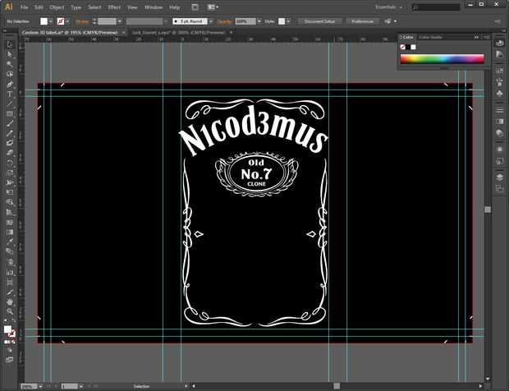Select the Direct Selection tool
Viewport: 509px width, 391px height.
click(10, 54)
